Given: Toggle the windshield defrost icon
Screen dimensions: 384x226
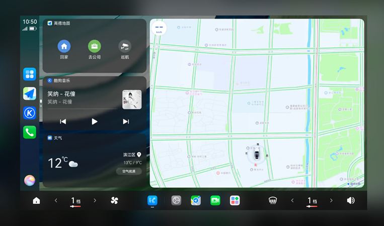Looking at the screenshot, I should pos(273,200).
